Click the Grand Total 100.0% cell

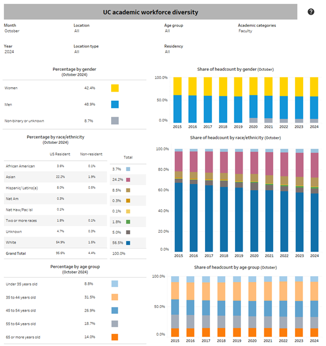[x=119, y=253]
